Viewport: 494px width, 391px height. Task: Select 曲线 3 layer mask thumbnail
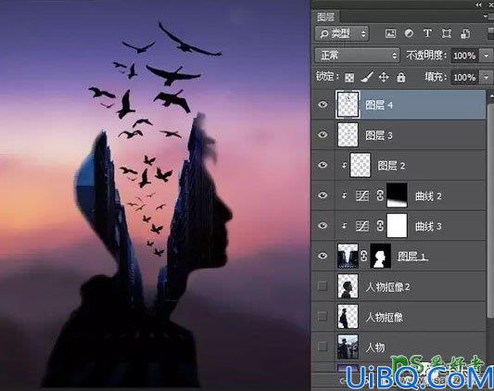[397, 225]
